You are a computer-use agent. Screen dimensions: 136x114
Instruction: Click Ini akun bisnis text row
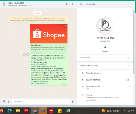coord(85,58)
